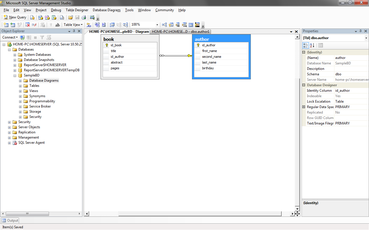Image resolution: width=369 pixels, height=230 pixels.
Task: Click the Object Explorer horizontal scrollbar thumb
Action: click(x=27, y=214)
